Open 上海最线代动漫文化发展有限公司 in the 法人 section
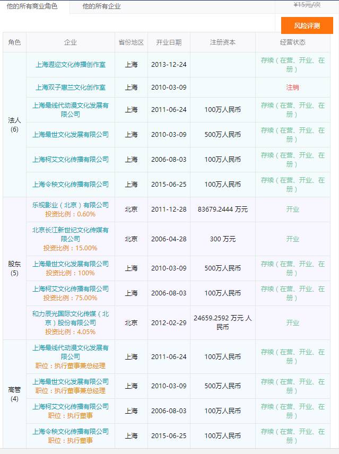Screen dimensions: 339x454 (71, 110)
